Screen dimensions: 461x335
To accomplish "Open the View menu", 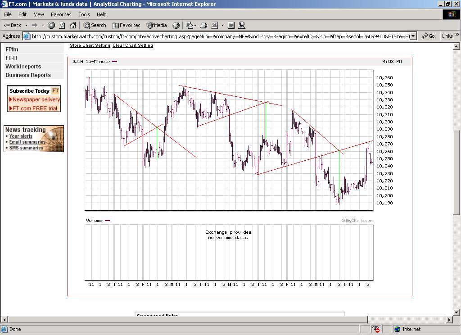I will (x=39, y=14).
